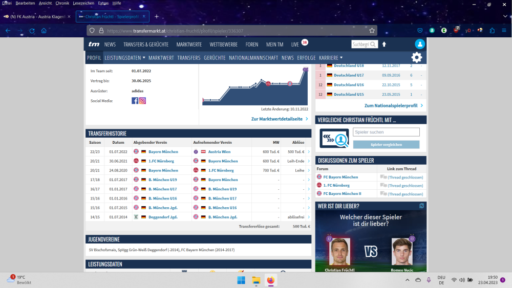Refresh the 'Wer ist dir lieber?' widget
The image size is (512, 288).
[x=421, y=206]
